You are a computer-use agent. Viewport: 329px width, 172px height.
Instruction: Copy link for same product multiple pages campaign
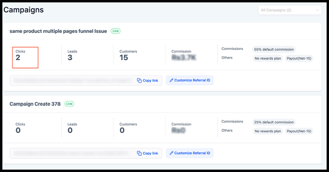(x=148, y=80)
